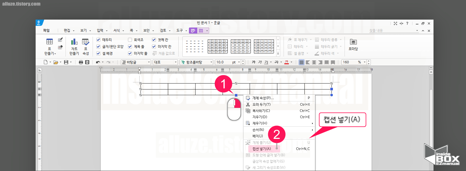Open the 서식 menu
466x171 pixels.
118,31
